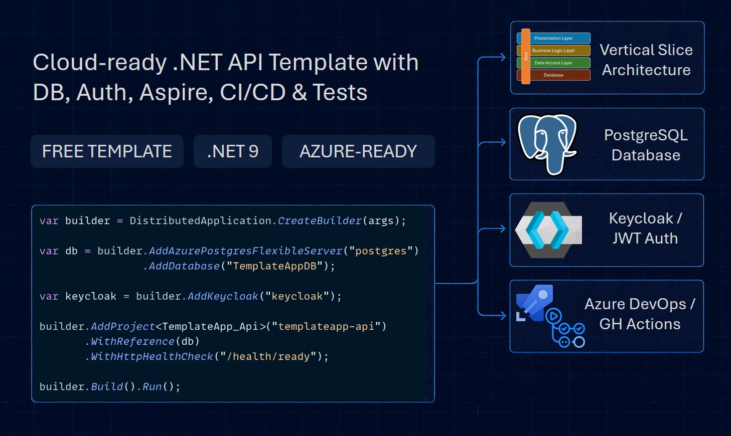731x436 pixels.
Task: Click the AZURE-READY badge
Action: pyautogui.click(x=358, y=151)
